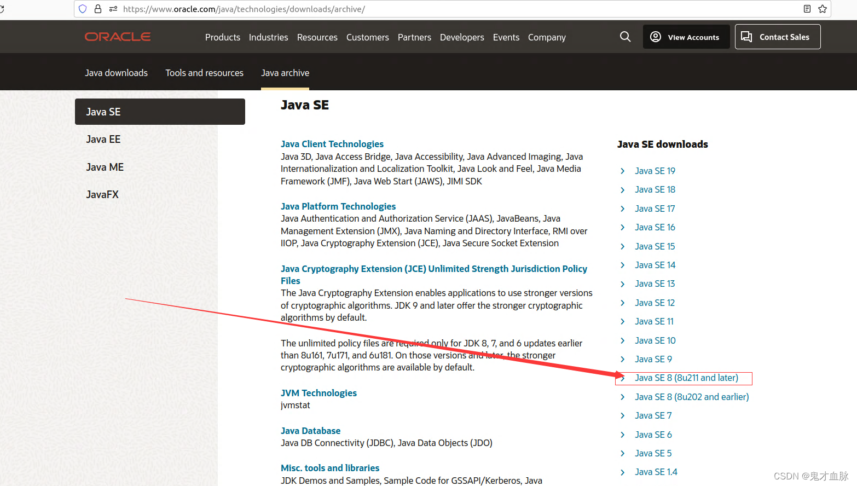Screen dimensions: 857x486
Task: Open the JVM Technologies link
Action: (319, 393)
